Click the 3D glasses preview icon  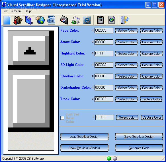tap(64, 20)
